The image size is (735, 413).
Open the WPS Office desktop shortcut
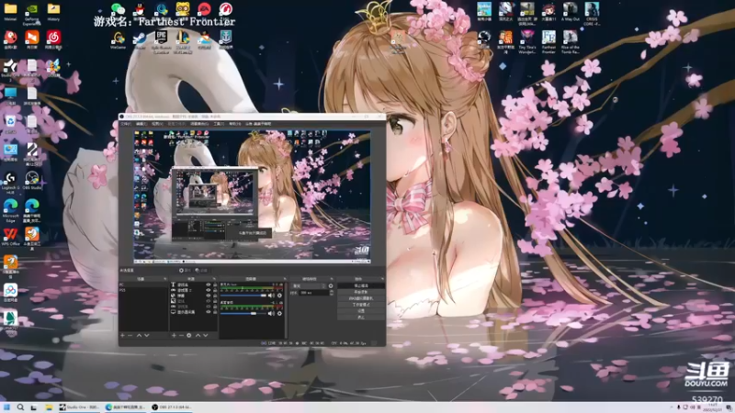click(10, 237)
